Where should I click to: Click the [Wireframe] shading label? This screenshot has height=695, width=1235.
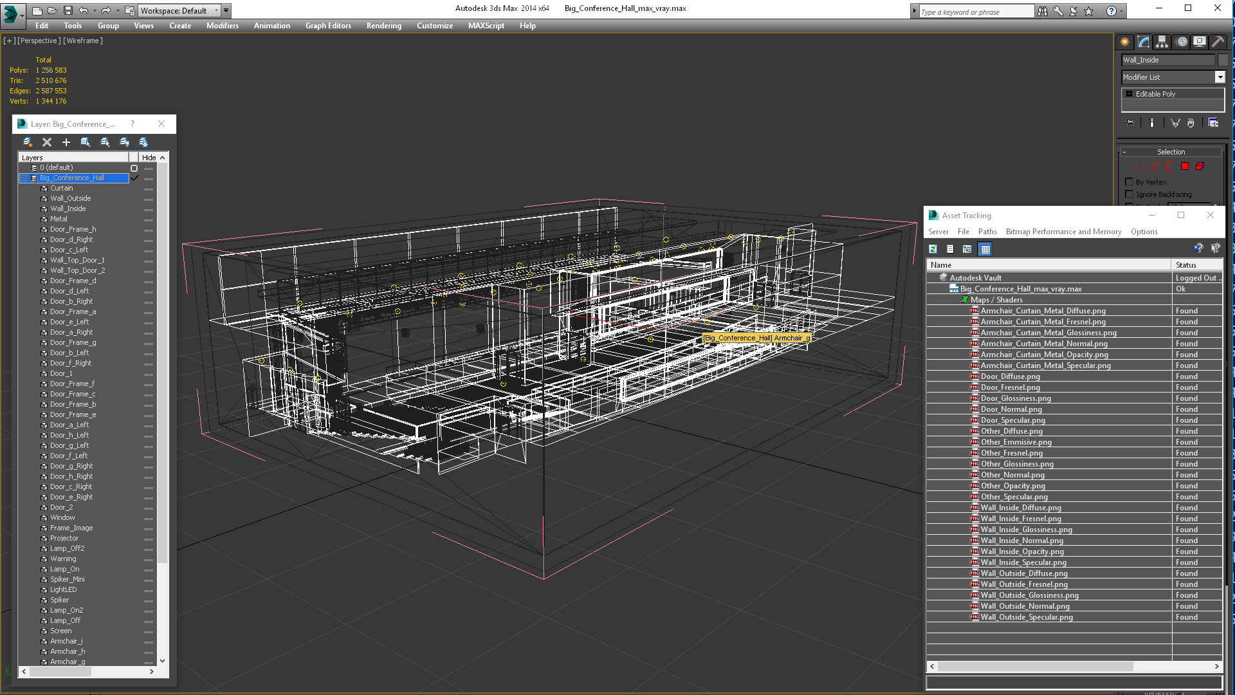(x=83, y=41)
